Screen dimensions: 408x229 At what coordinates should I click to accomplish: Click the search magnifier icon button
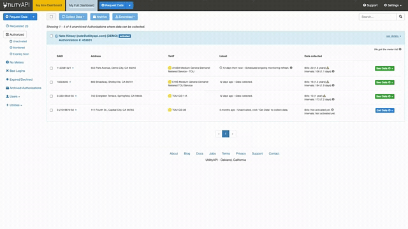[400, 17]
